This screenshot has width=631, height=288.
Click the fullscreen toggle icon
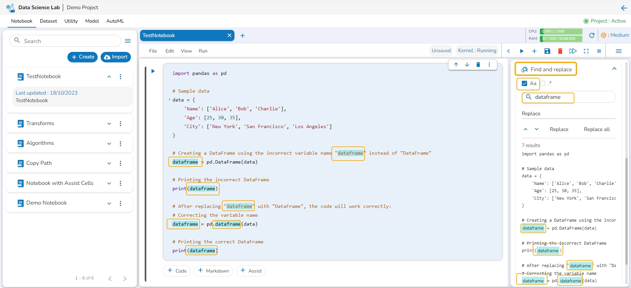586,51
